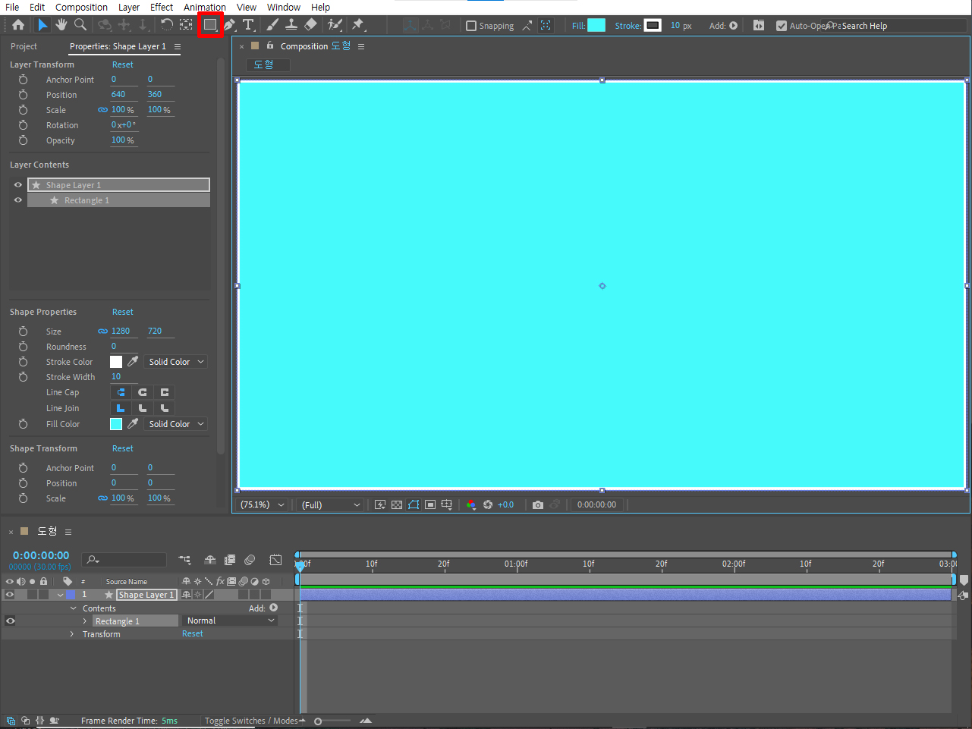Open the show channel color icon
Viewport: 972px width, 729px height.
(471, 504)
